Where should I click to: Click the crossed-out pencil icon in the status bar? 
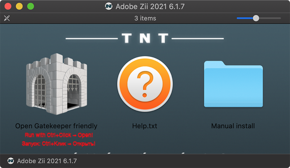[x=7, y=18]
